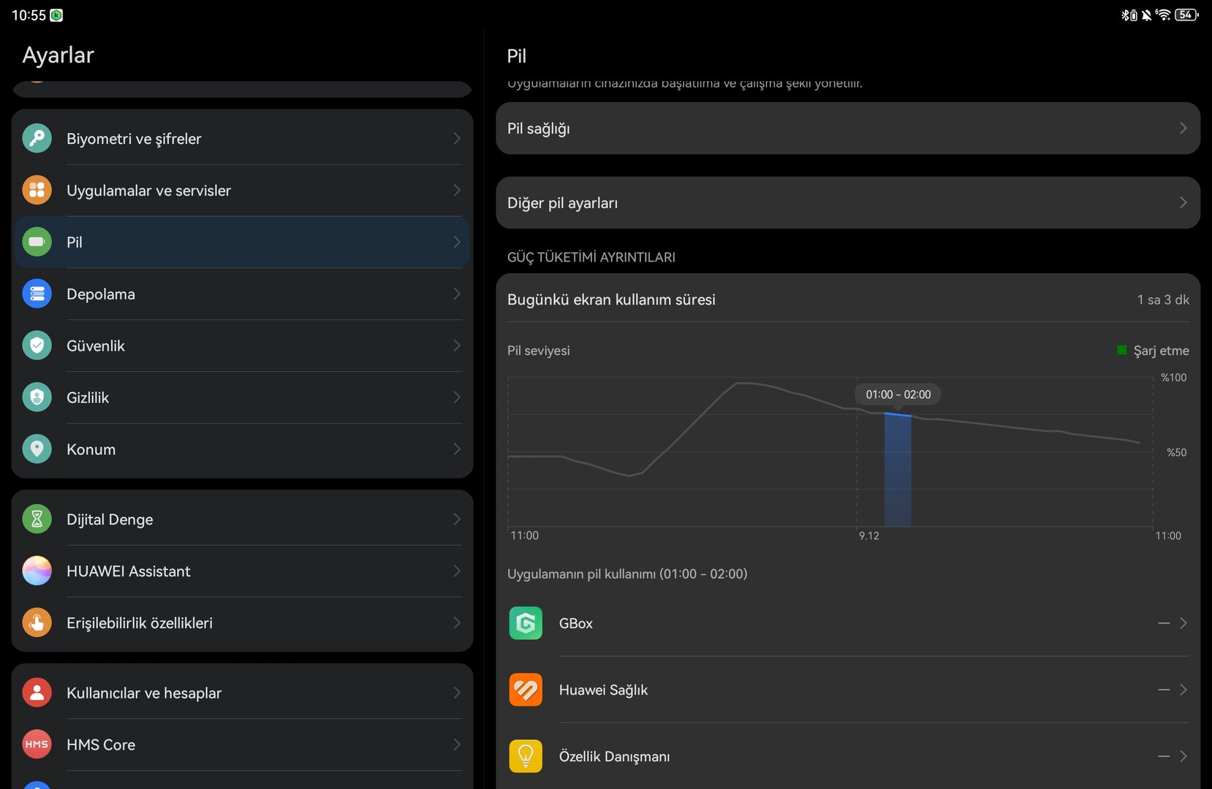Open the chevron on Güvenlik row
1212x789 pixels.
457,346
